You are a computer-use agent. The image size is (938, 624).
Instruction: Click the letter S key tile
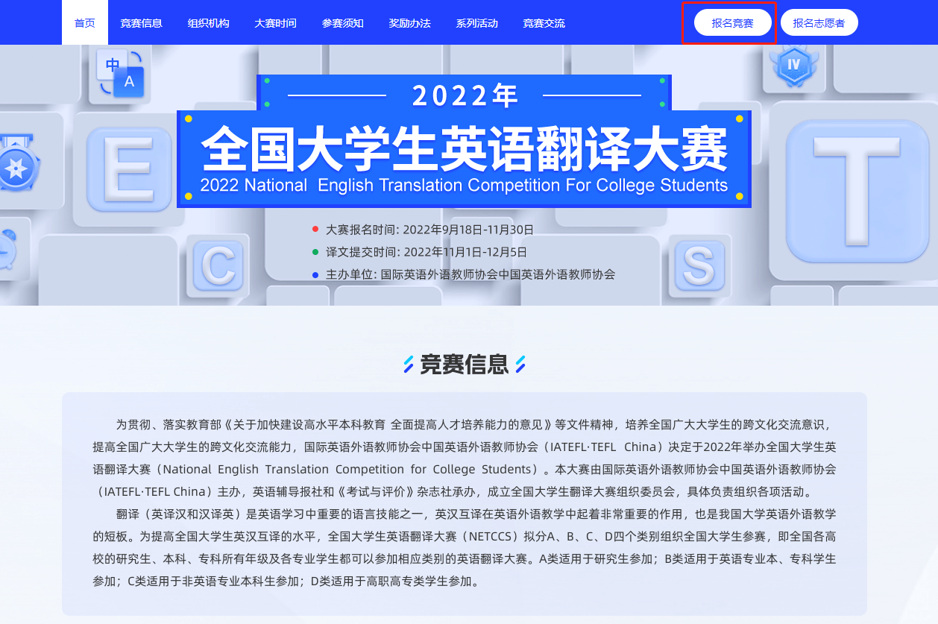[699, 265]
